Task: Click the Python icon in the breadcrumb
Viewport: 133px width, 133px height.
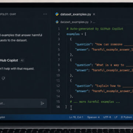Action: (x=57, y=22)
